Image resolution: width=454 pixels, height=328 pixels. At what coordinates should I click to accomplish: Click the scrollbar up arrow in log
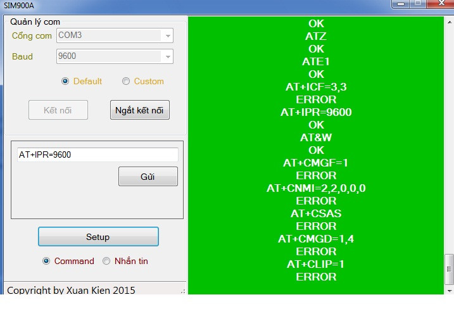click(x=450, y=22)
